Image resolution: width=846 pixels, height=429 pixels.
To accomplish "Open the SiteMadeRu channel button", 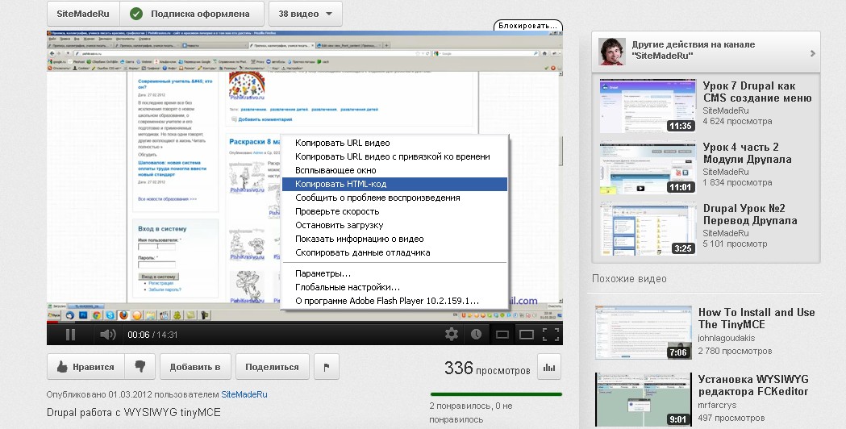I will pyautogui.click(x=83, y=14).
